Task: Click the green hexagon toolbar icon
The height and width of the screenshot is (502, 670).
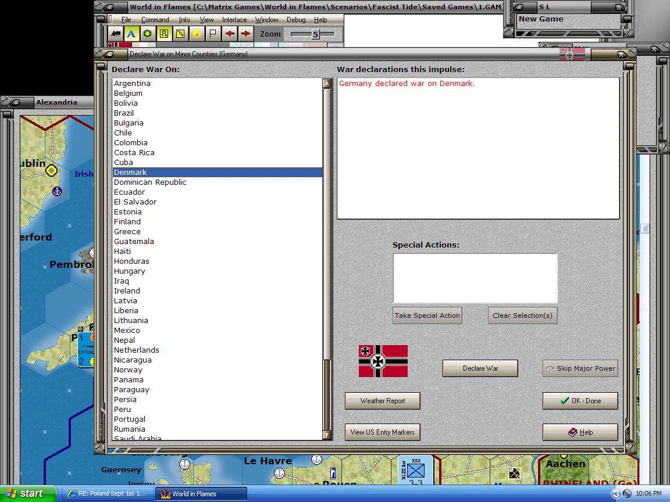Action: click(147, 34)
